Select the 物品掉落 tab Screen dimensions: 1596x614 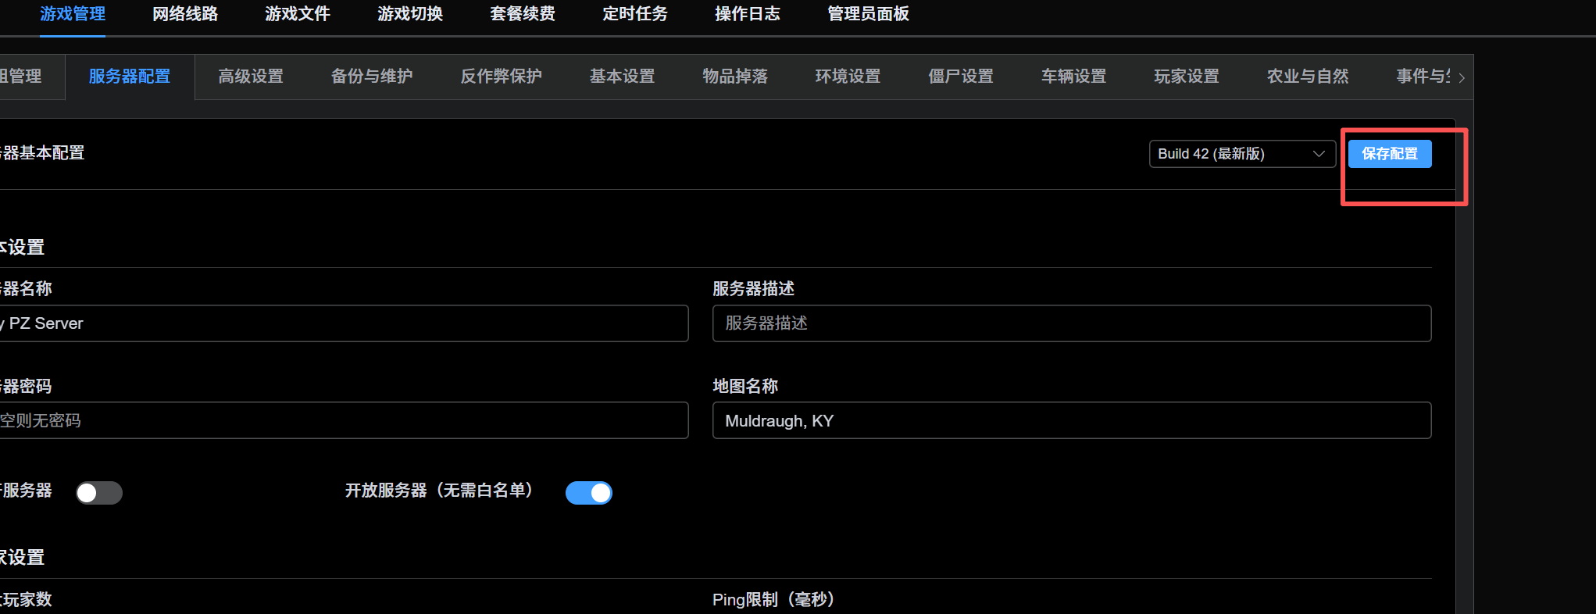tap(734, 77)
